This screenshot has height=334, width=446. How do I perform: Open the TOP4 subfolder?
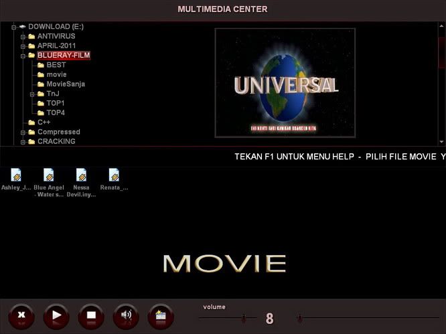pos(56,112)
